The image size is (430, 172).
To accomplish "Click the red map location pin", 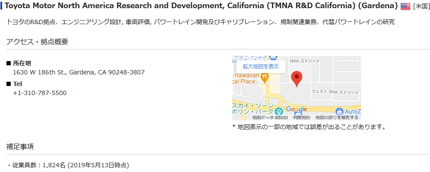I will click(296, 79).
